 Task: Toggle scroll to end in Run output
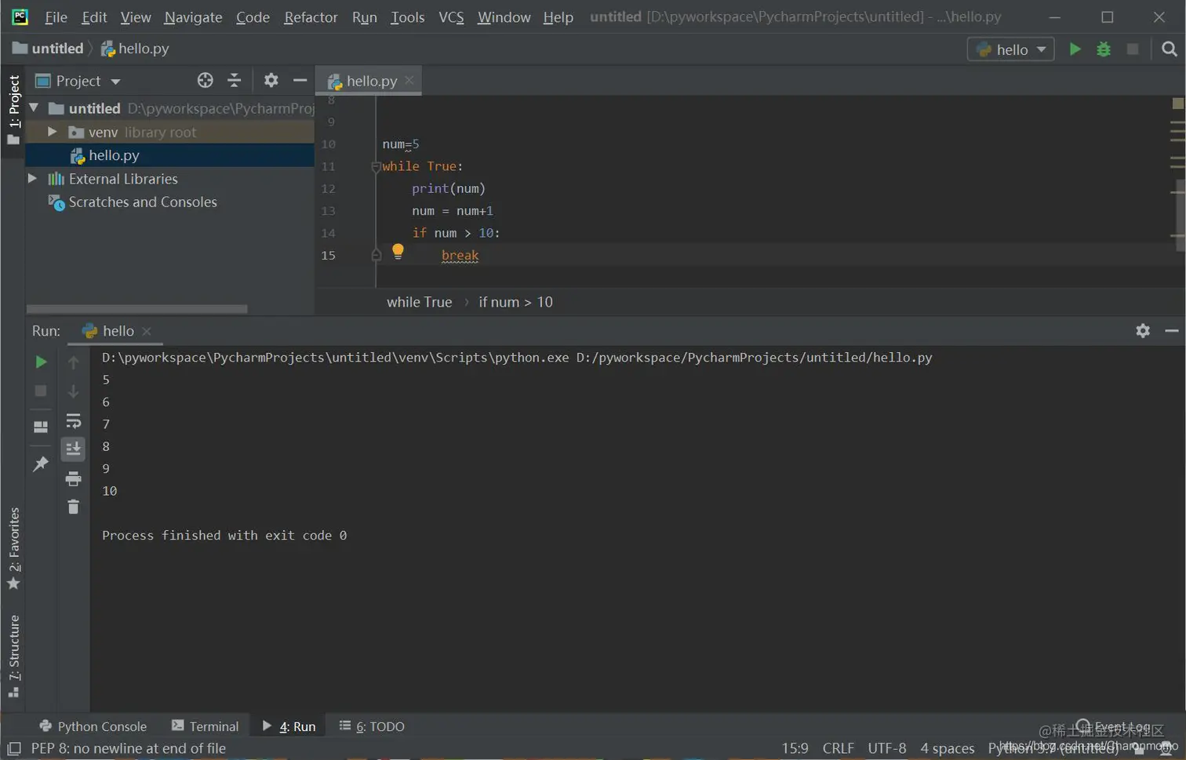(73, 449)
